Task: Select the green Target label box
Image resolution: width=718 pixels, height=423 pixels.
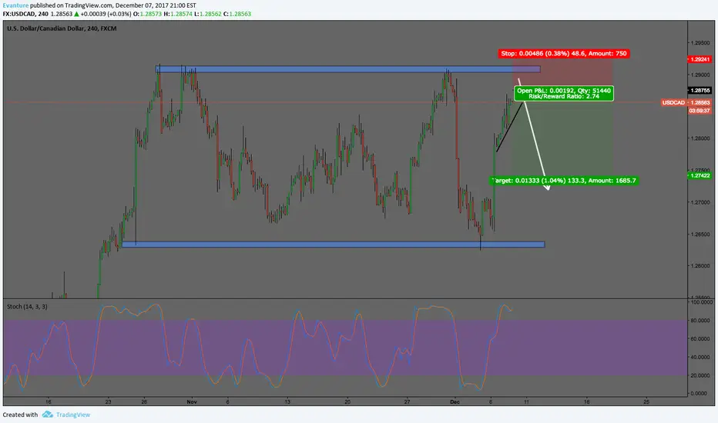Action: tap(564, 181)
